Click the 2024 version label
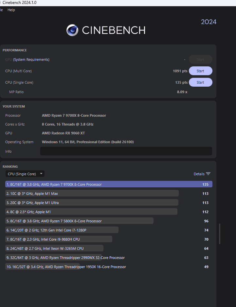236x307 pixels. point(209,22)
